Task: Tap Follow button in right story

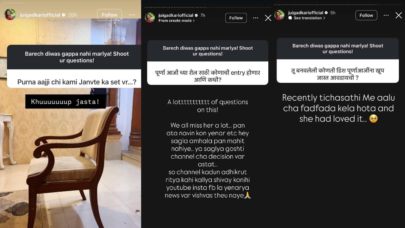Action: 366,15
